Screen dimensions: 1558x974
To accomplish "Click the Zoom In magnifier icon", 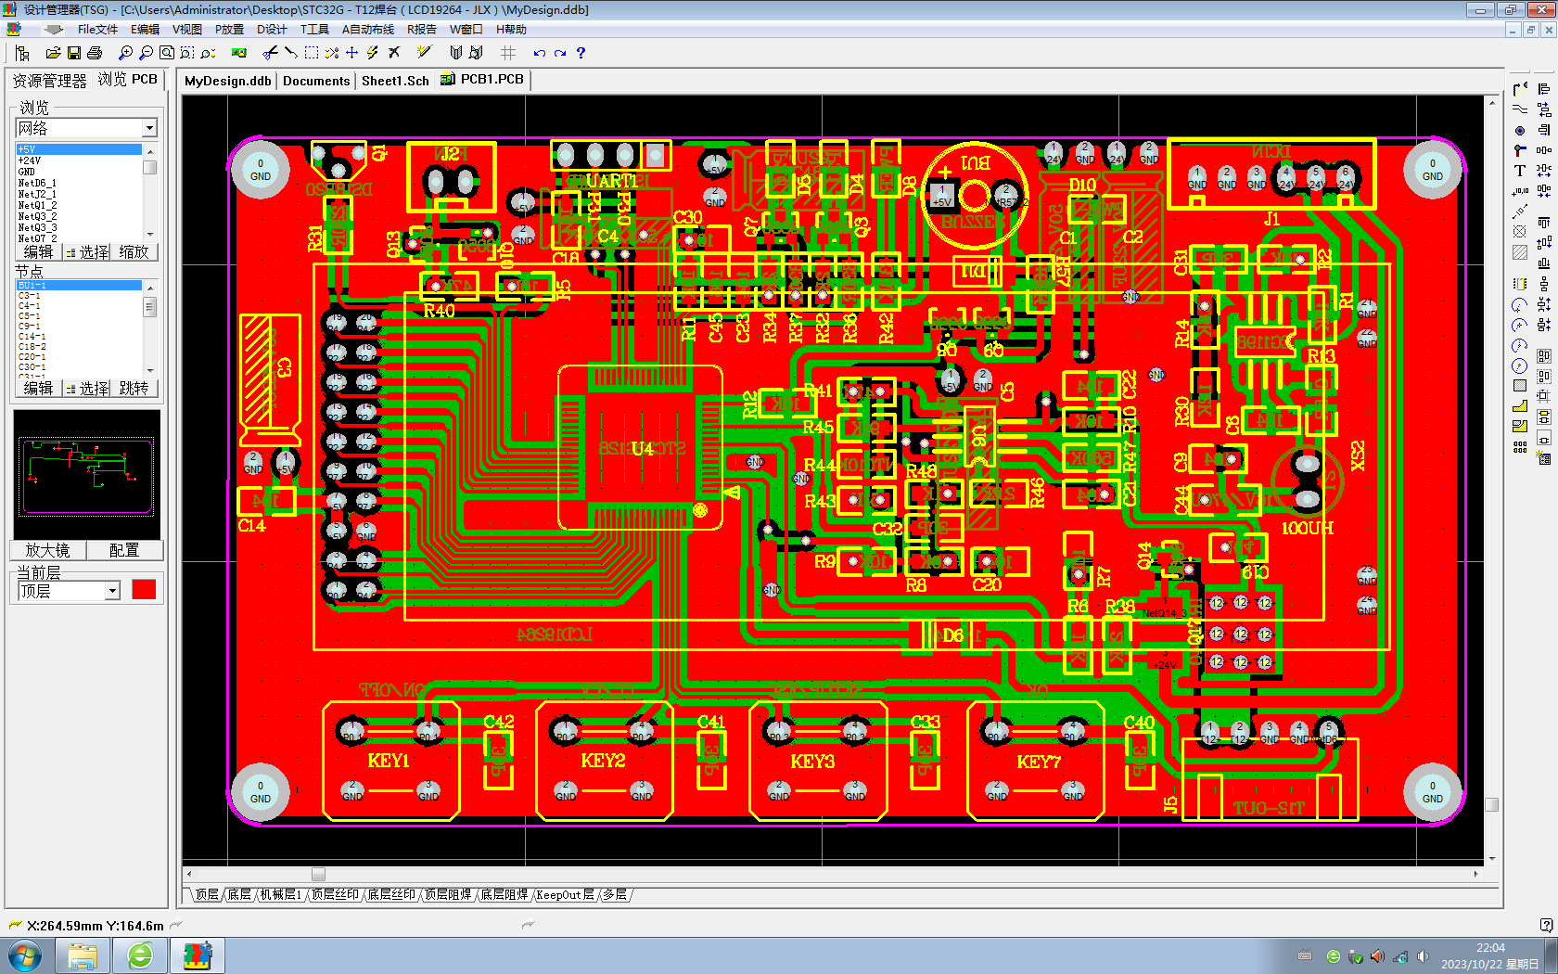I will (125, 53).
